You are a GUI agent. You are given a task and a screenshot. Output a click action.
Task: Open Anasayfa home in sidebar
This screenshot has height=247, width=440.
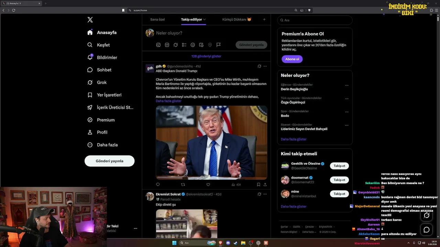tap(102, 33)
